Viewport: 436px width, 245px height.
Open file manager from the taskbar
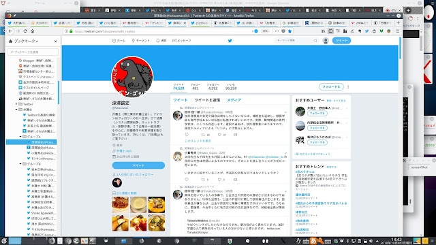124,241
